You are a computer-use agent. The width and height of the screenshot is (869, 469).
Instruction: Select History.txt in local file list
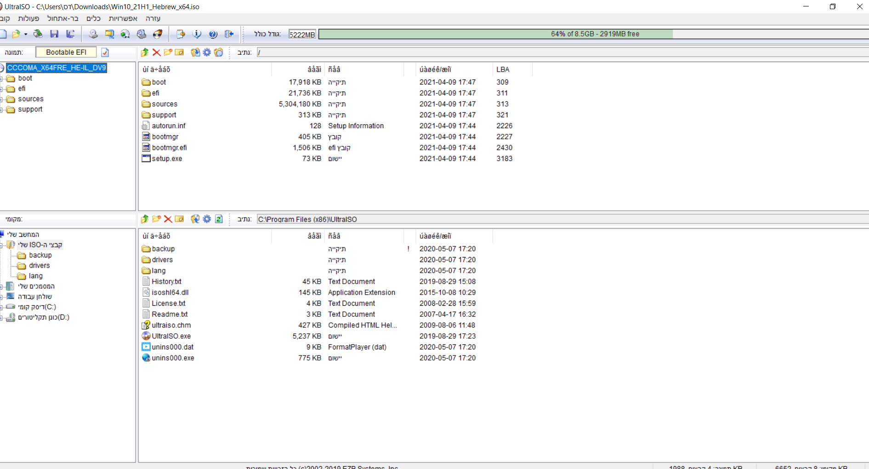tap(166, 281)
